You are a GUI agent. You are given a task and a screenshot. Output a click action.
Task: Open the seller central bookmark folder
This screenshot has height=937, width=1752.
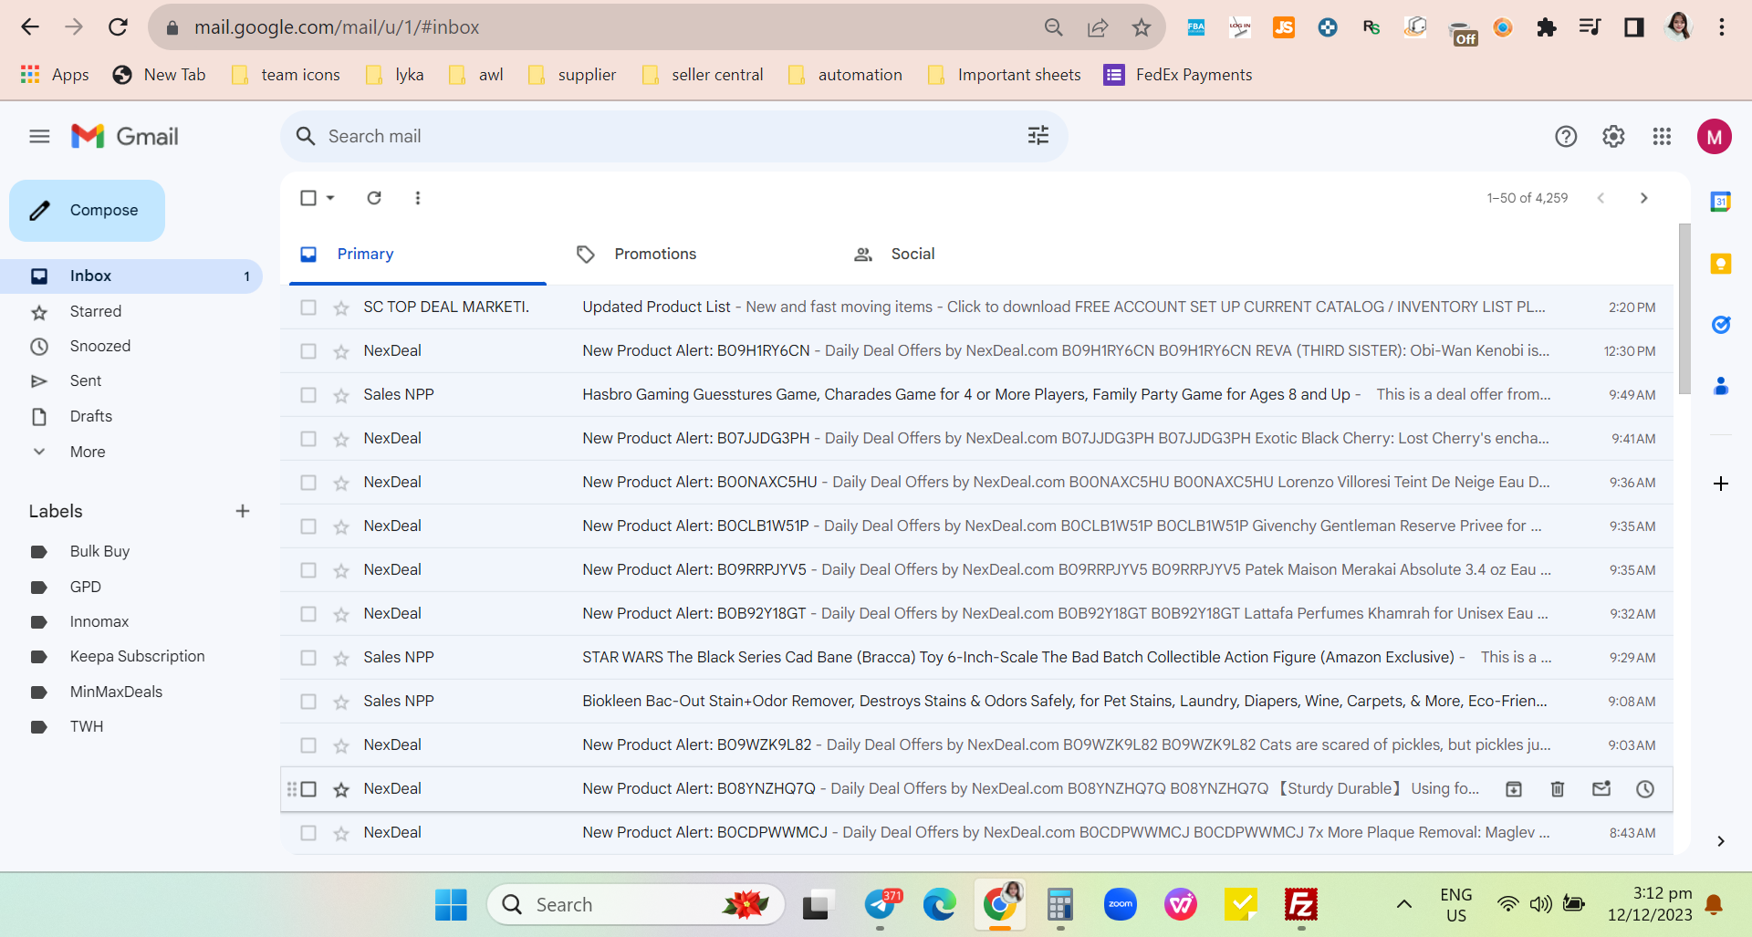click(703, 75)
